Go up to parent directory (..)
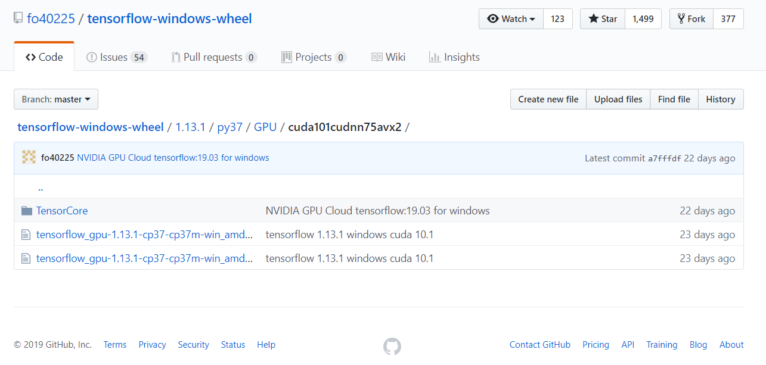 [41, 188]
